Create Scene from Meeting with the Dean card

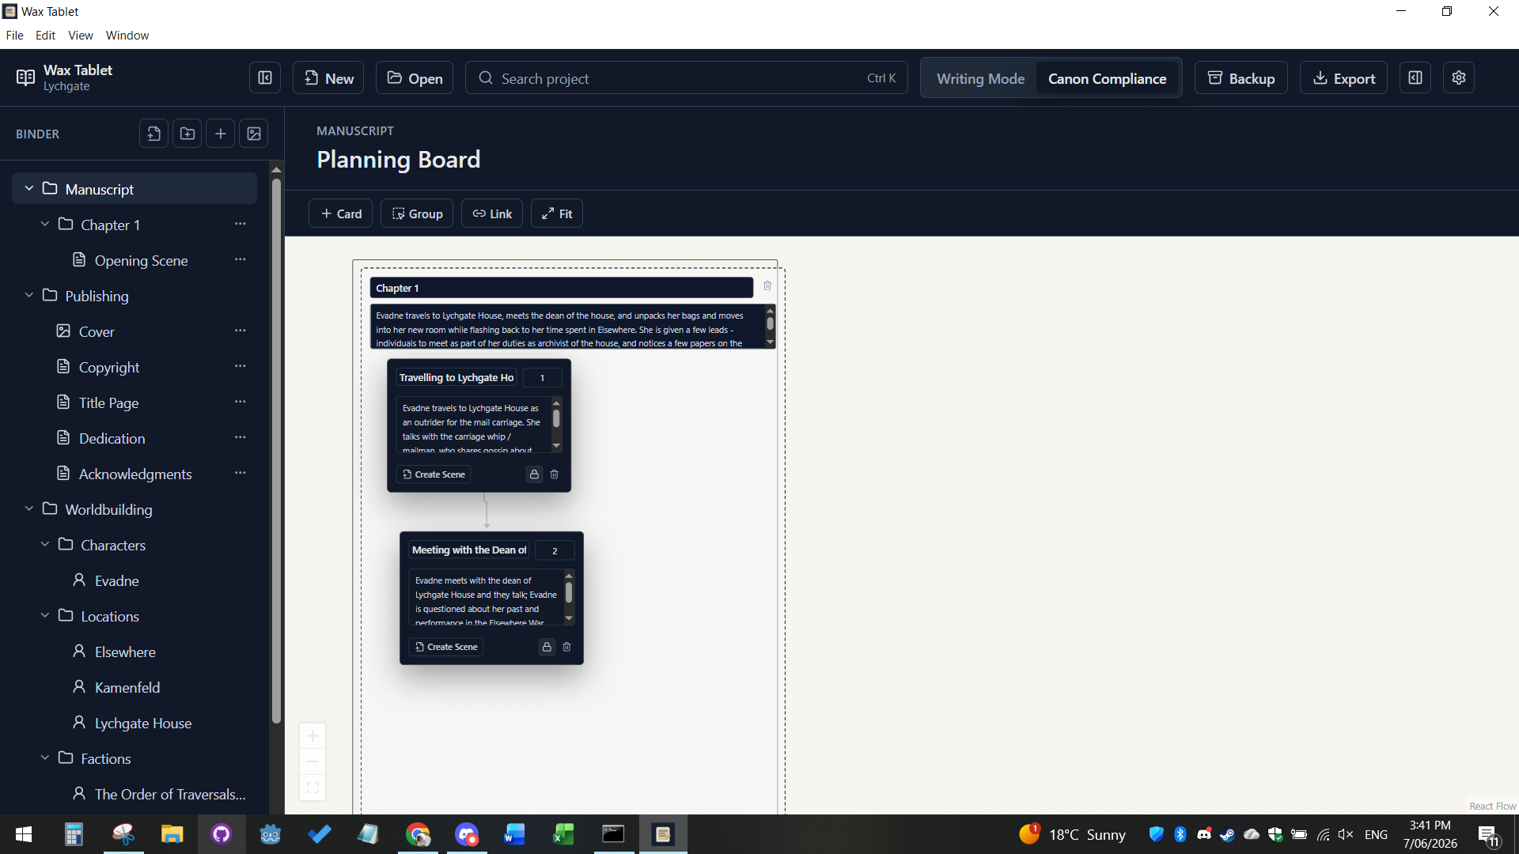point(446,647)
